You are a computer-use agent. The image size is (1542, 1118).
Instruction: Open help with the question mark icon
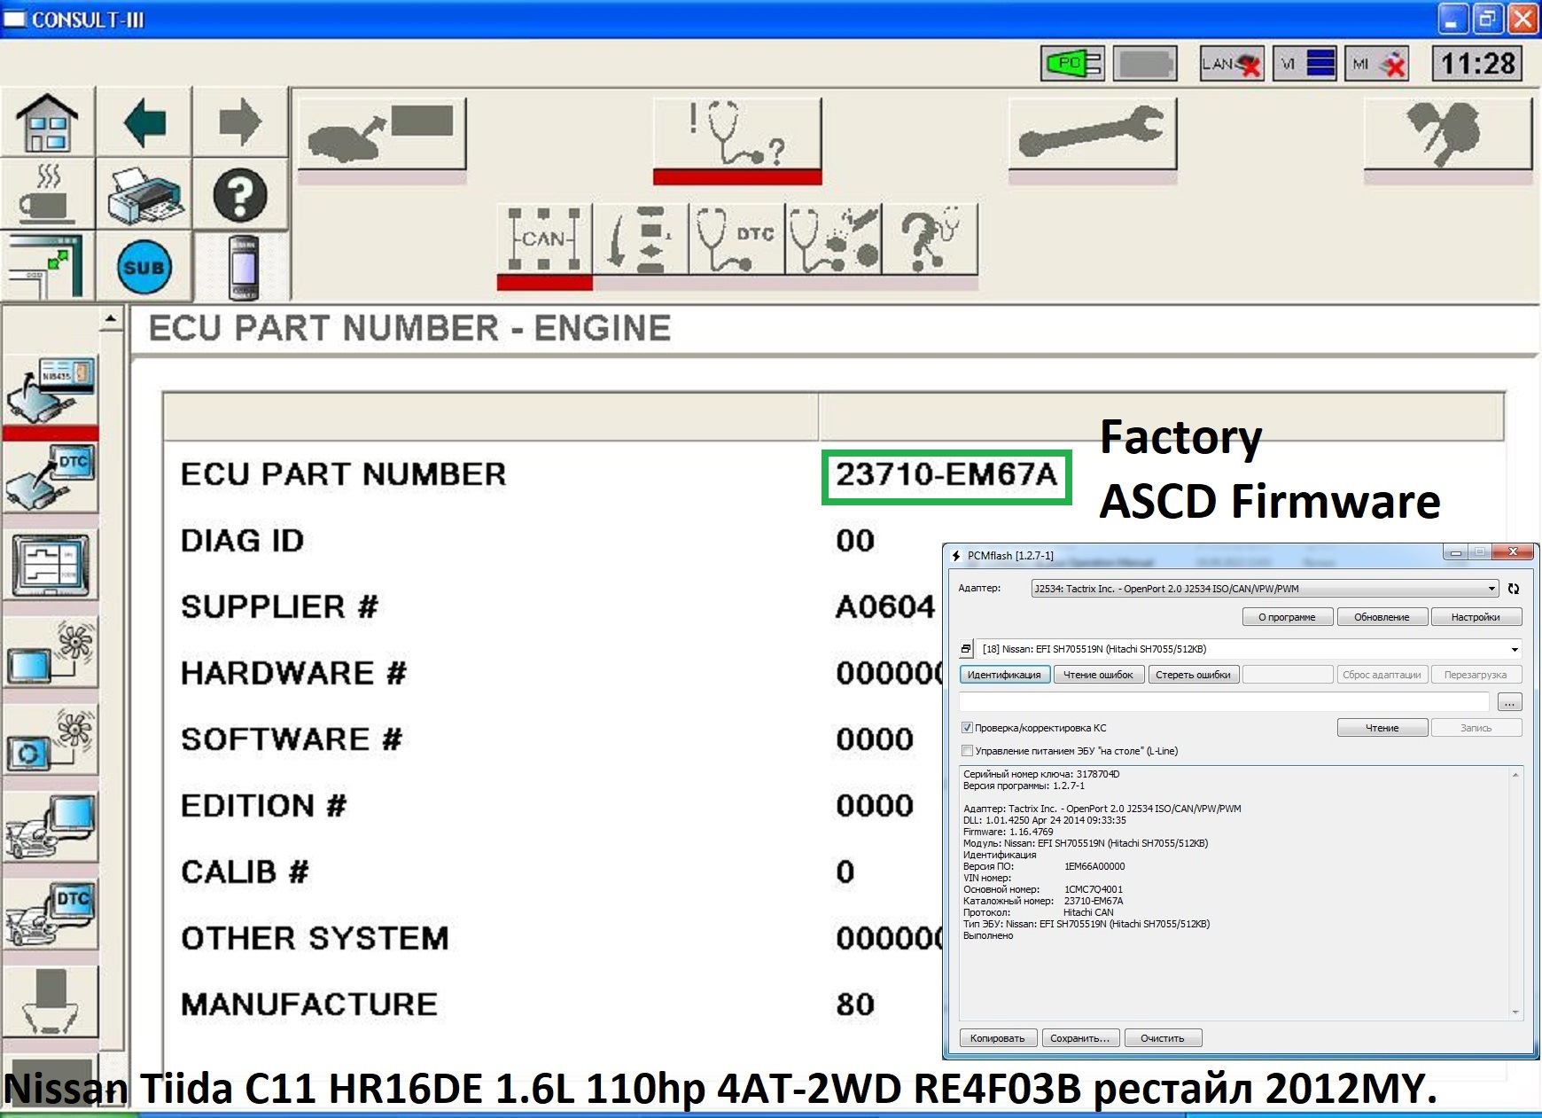239,196
